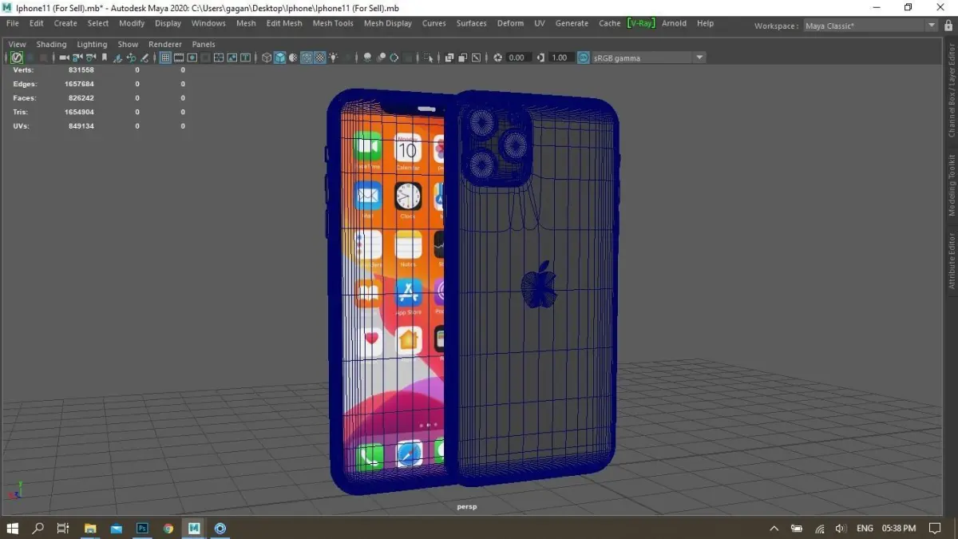The height and width of the screenshot is (539, 958).
Task: Open the Deform menu
Action: [x=510, y=23]
